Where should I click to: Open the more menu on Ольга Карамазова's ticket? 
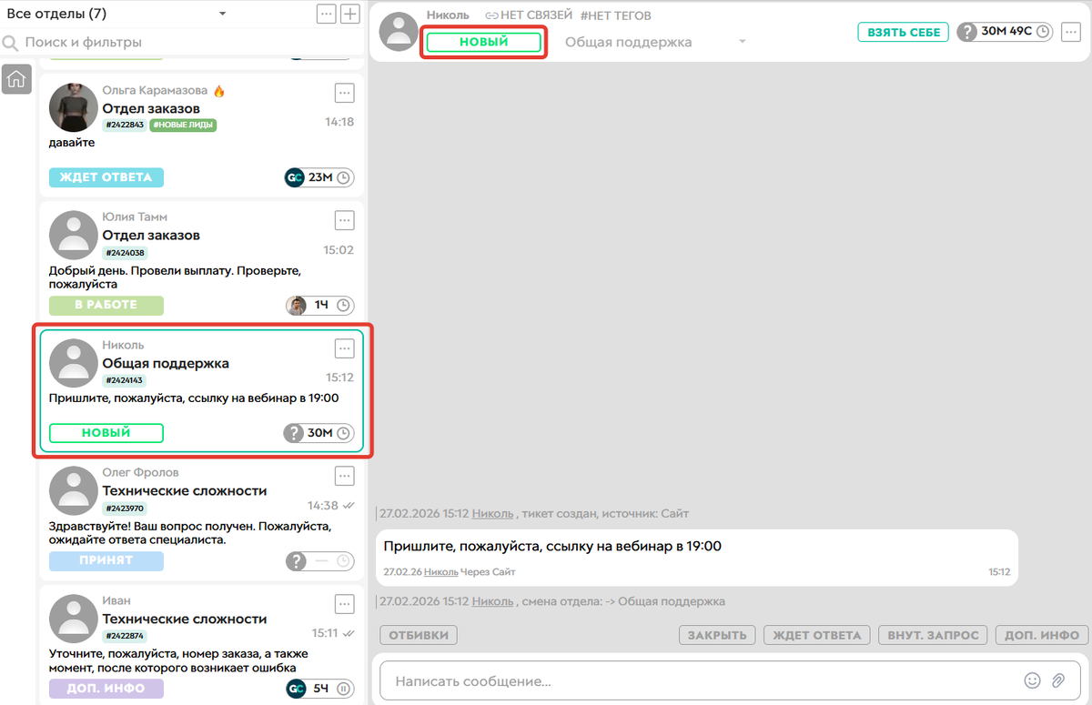click(344, 92)
